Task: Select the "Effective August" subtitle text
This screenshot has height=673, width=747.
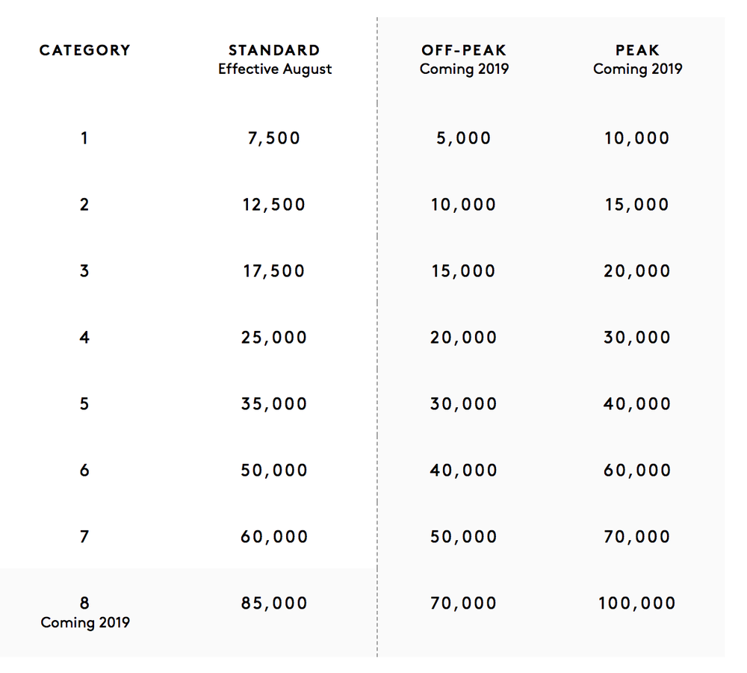Action: (x=275, y=69)
